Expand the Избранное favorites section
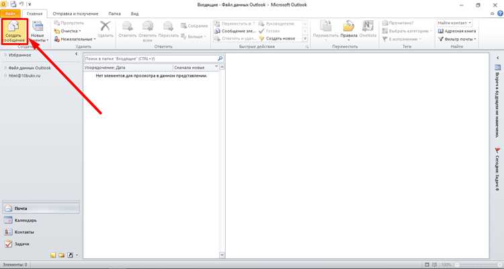Screen dimensions: 504x269 [x=5, y=55]
